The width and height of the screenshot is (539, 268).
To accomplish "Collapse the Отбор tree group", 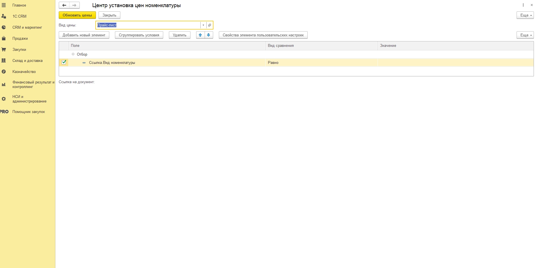I will pos(73,54).
